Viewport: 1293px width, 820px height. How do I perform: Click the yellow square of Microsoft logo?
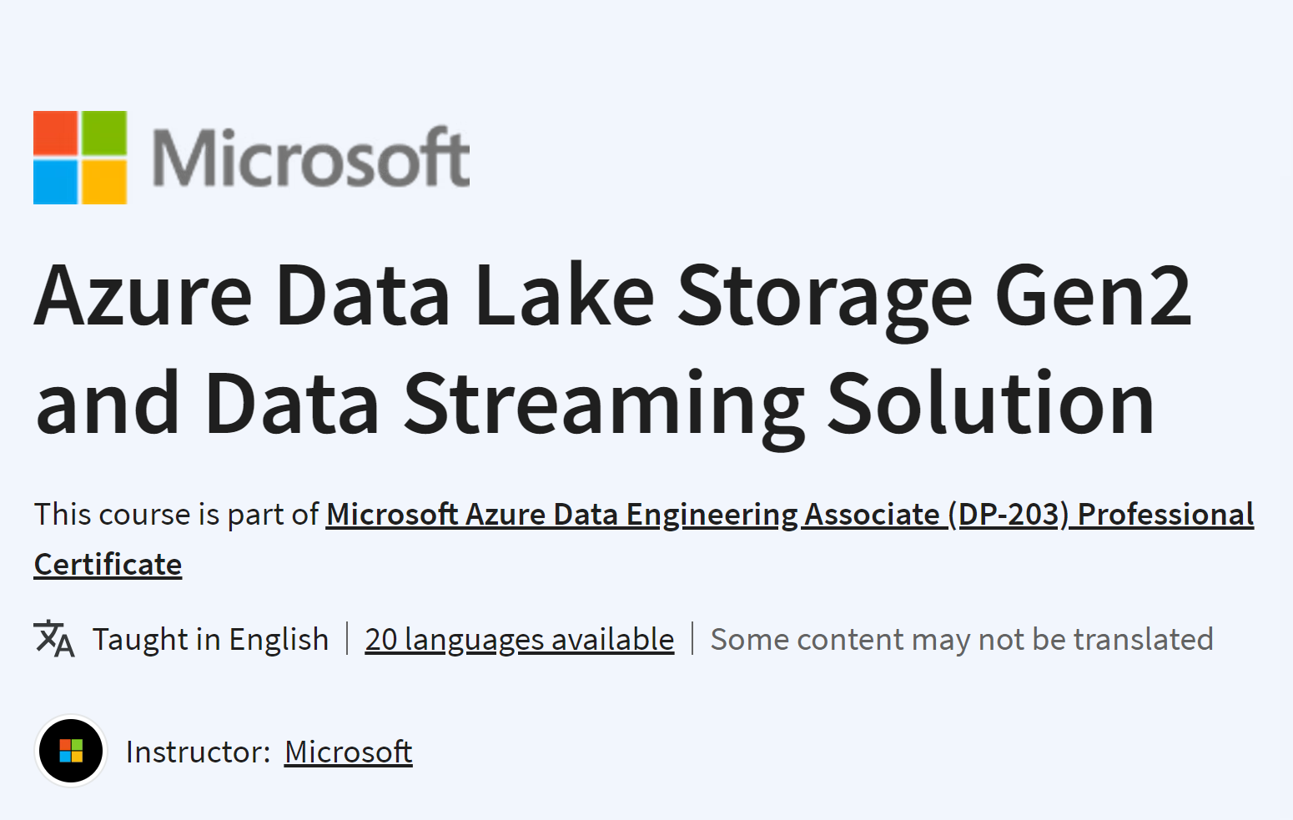[104, 182]
